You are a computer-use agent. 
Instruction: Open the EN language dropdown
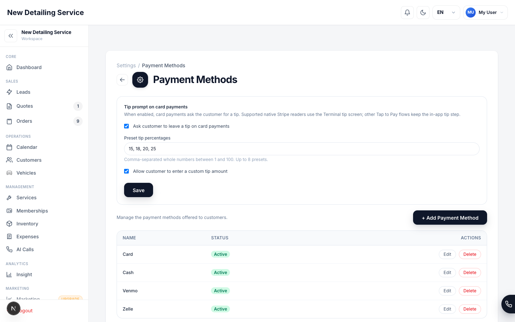(x=446, y=13)
